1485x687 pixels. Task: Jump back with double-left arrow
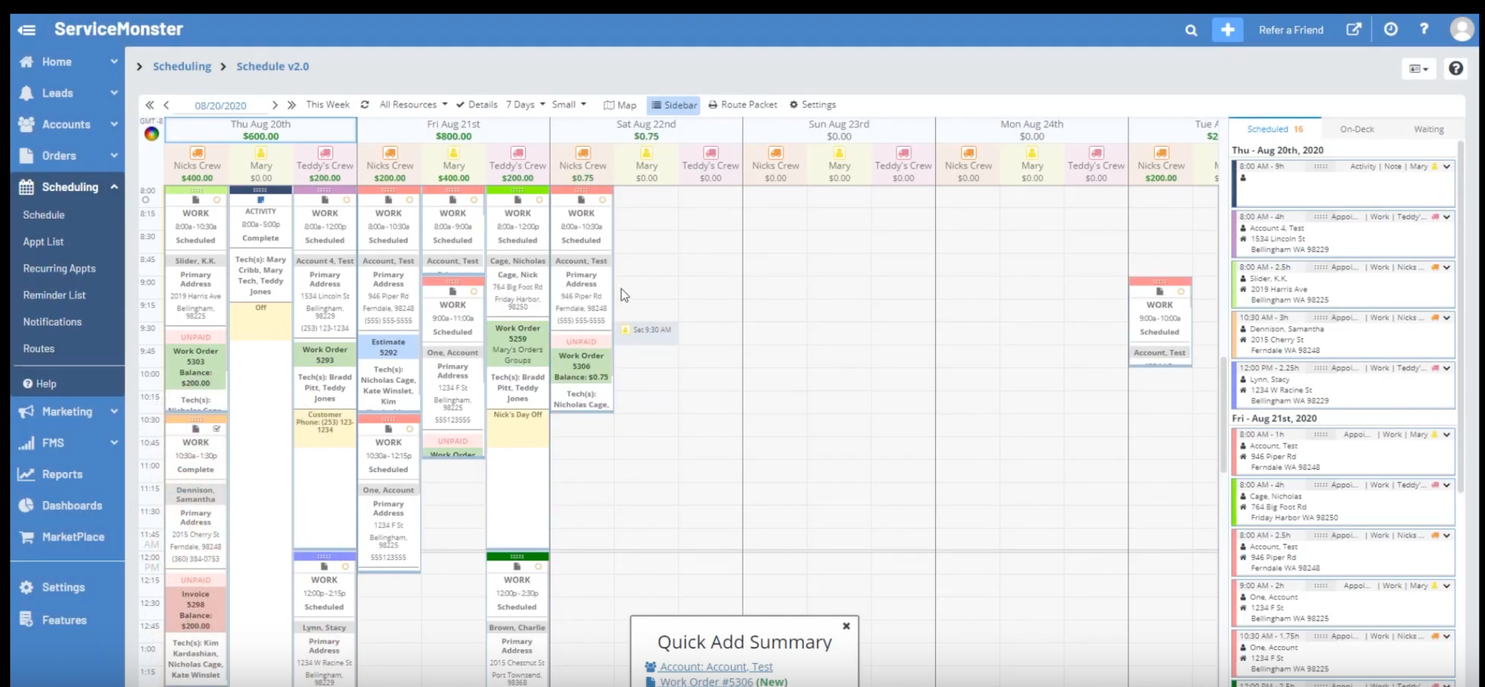tap(149, 105)
